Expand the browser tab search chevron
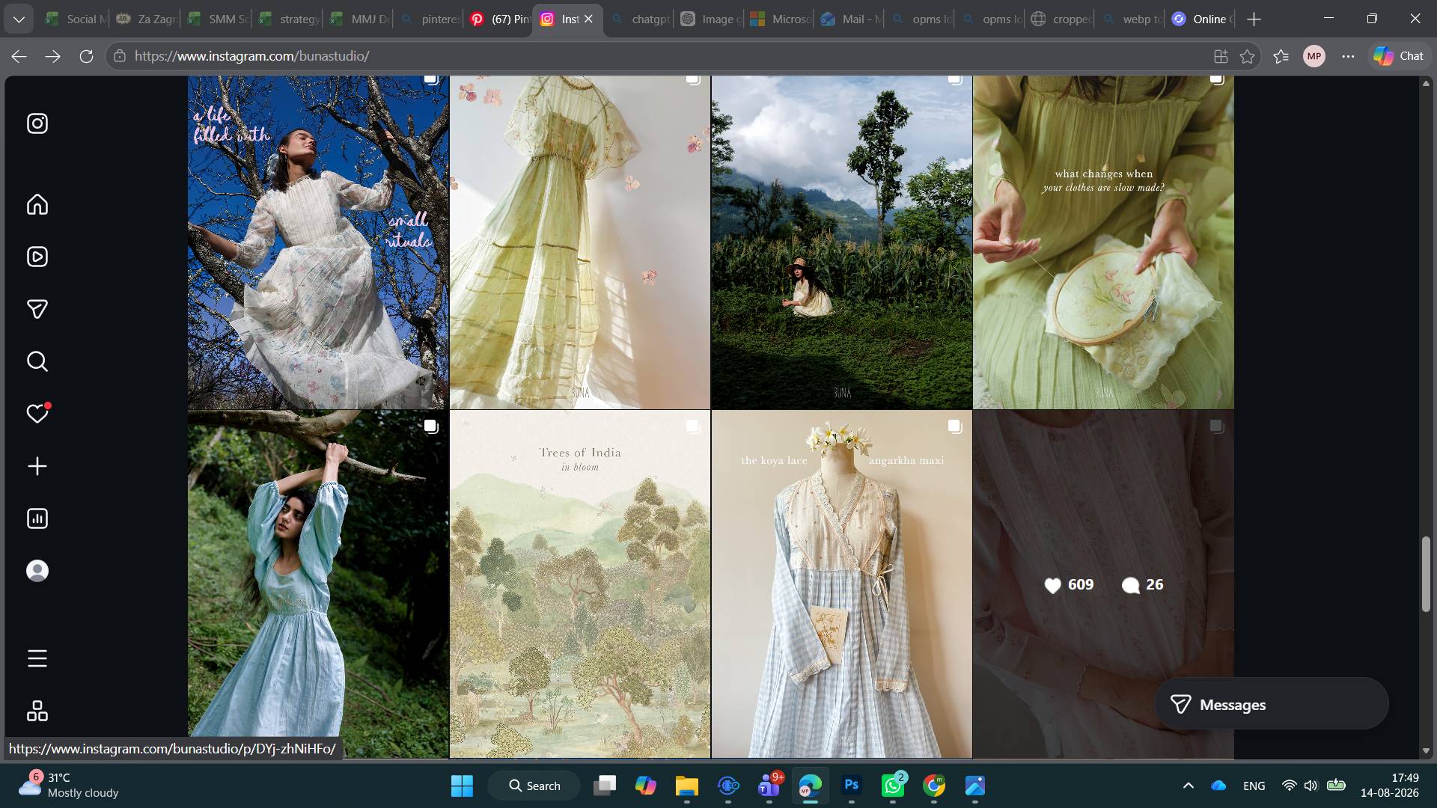 coord(19,19)
